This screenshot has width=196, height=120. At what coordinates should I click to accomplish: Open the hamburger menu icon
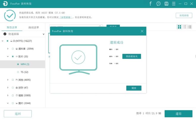(x=173, y=4)
